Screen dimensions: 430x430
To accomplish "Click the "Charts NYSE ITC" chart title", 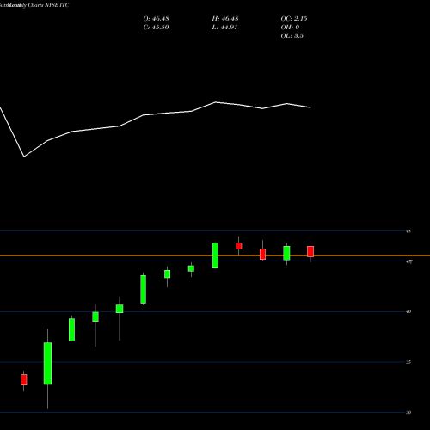I will point(48,5).
